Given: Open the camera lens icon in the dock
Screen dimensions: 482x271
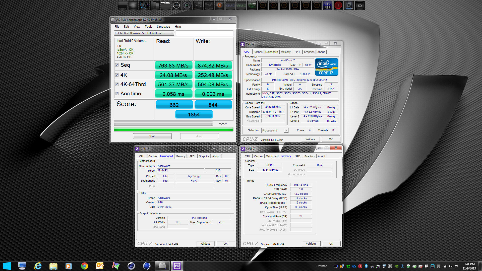Looking at the screenshot, I should point(187,5).
